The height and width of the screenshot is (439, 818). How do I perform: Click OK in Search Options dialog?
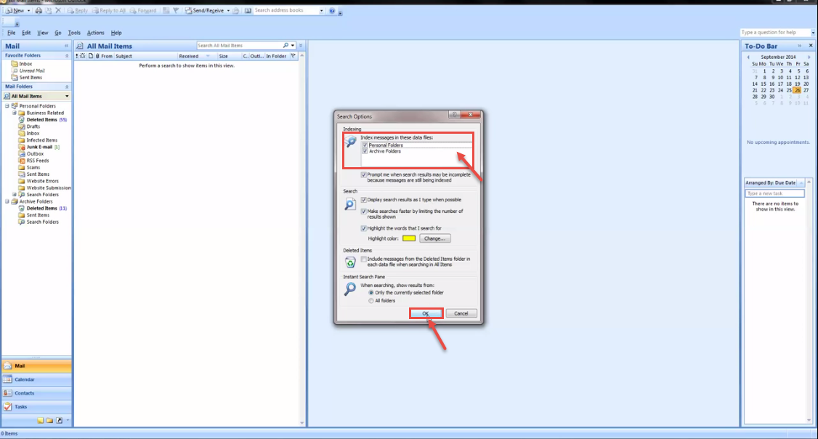[426, 313]
